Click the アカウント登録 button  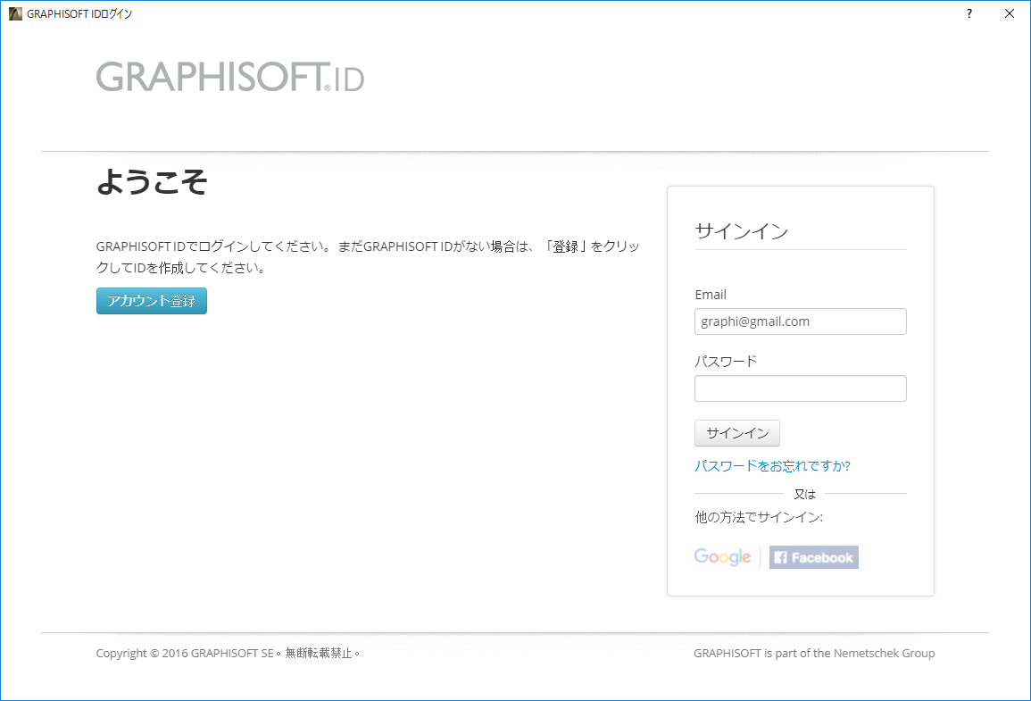[151, 301]
